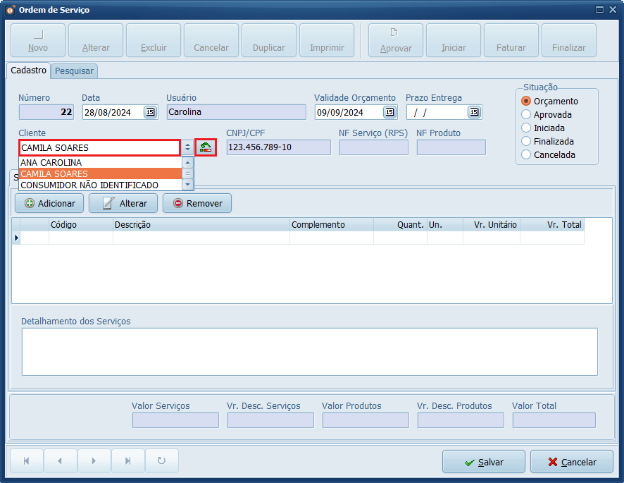Click the Salvar button
The image size is (624, 483).
pyautogui.click(x=484, y=462)
